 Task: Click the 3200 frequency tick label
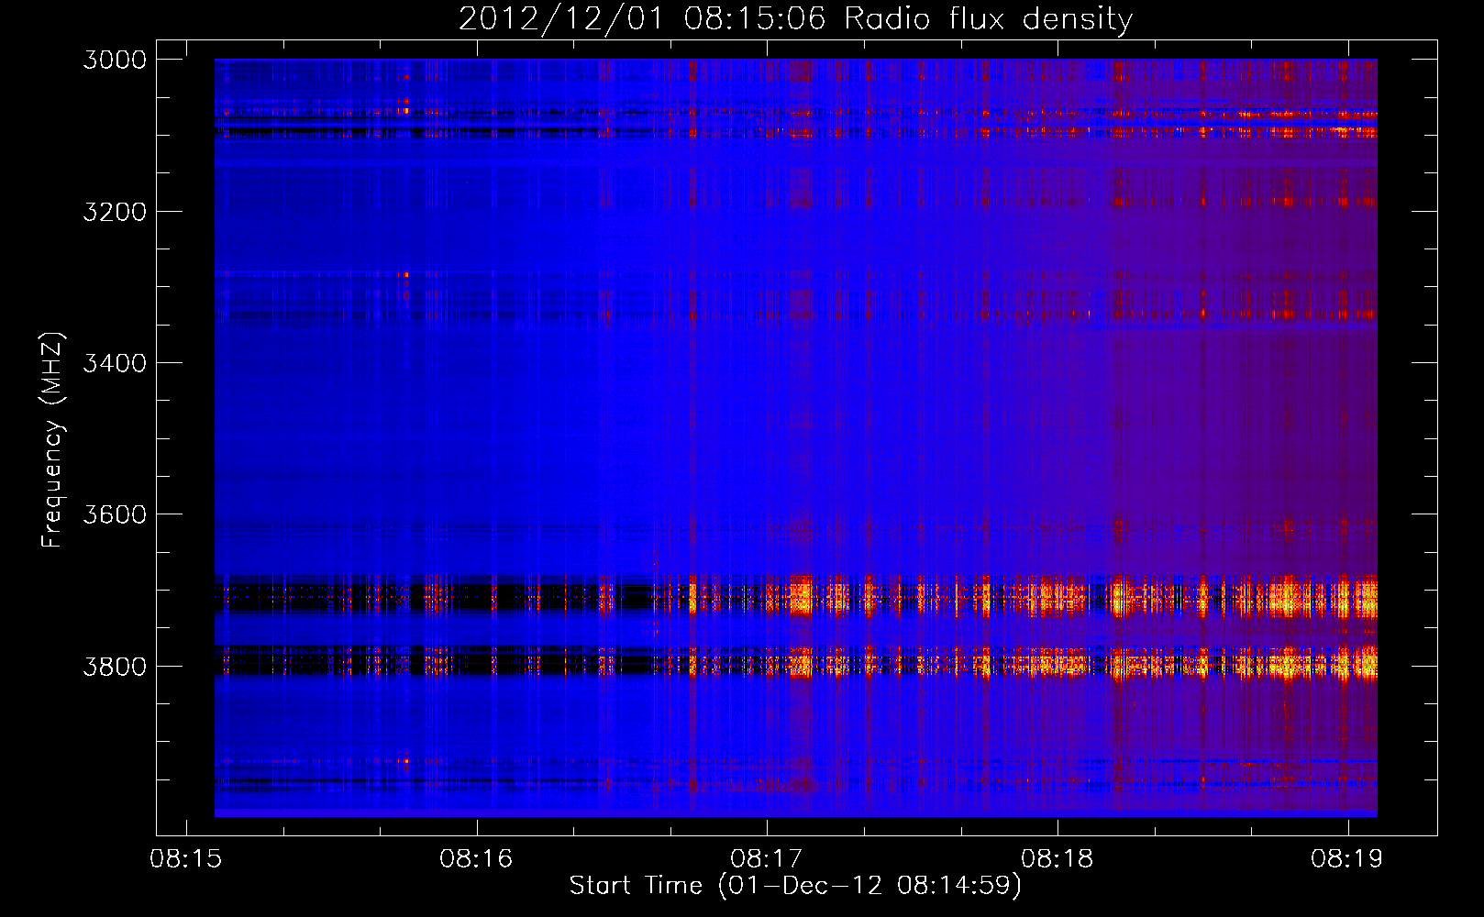115,211
